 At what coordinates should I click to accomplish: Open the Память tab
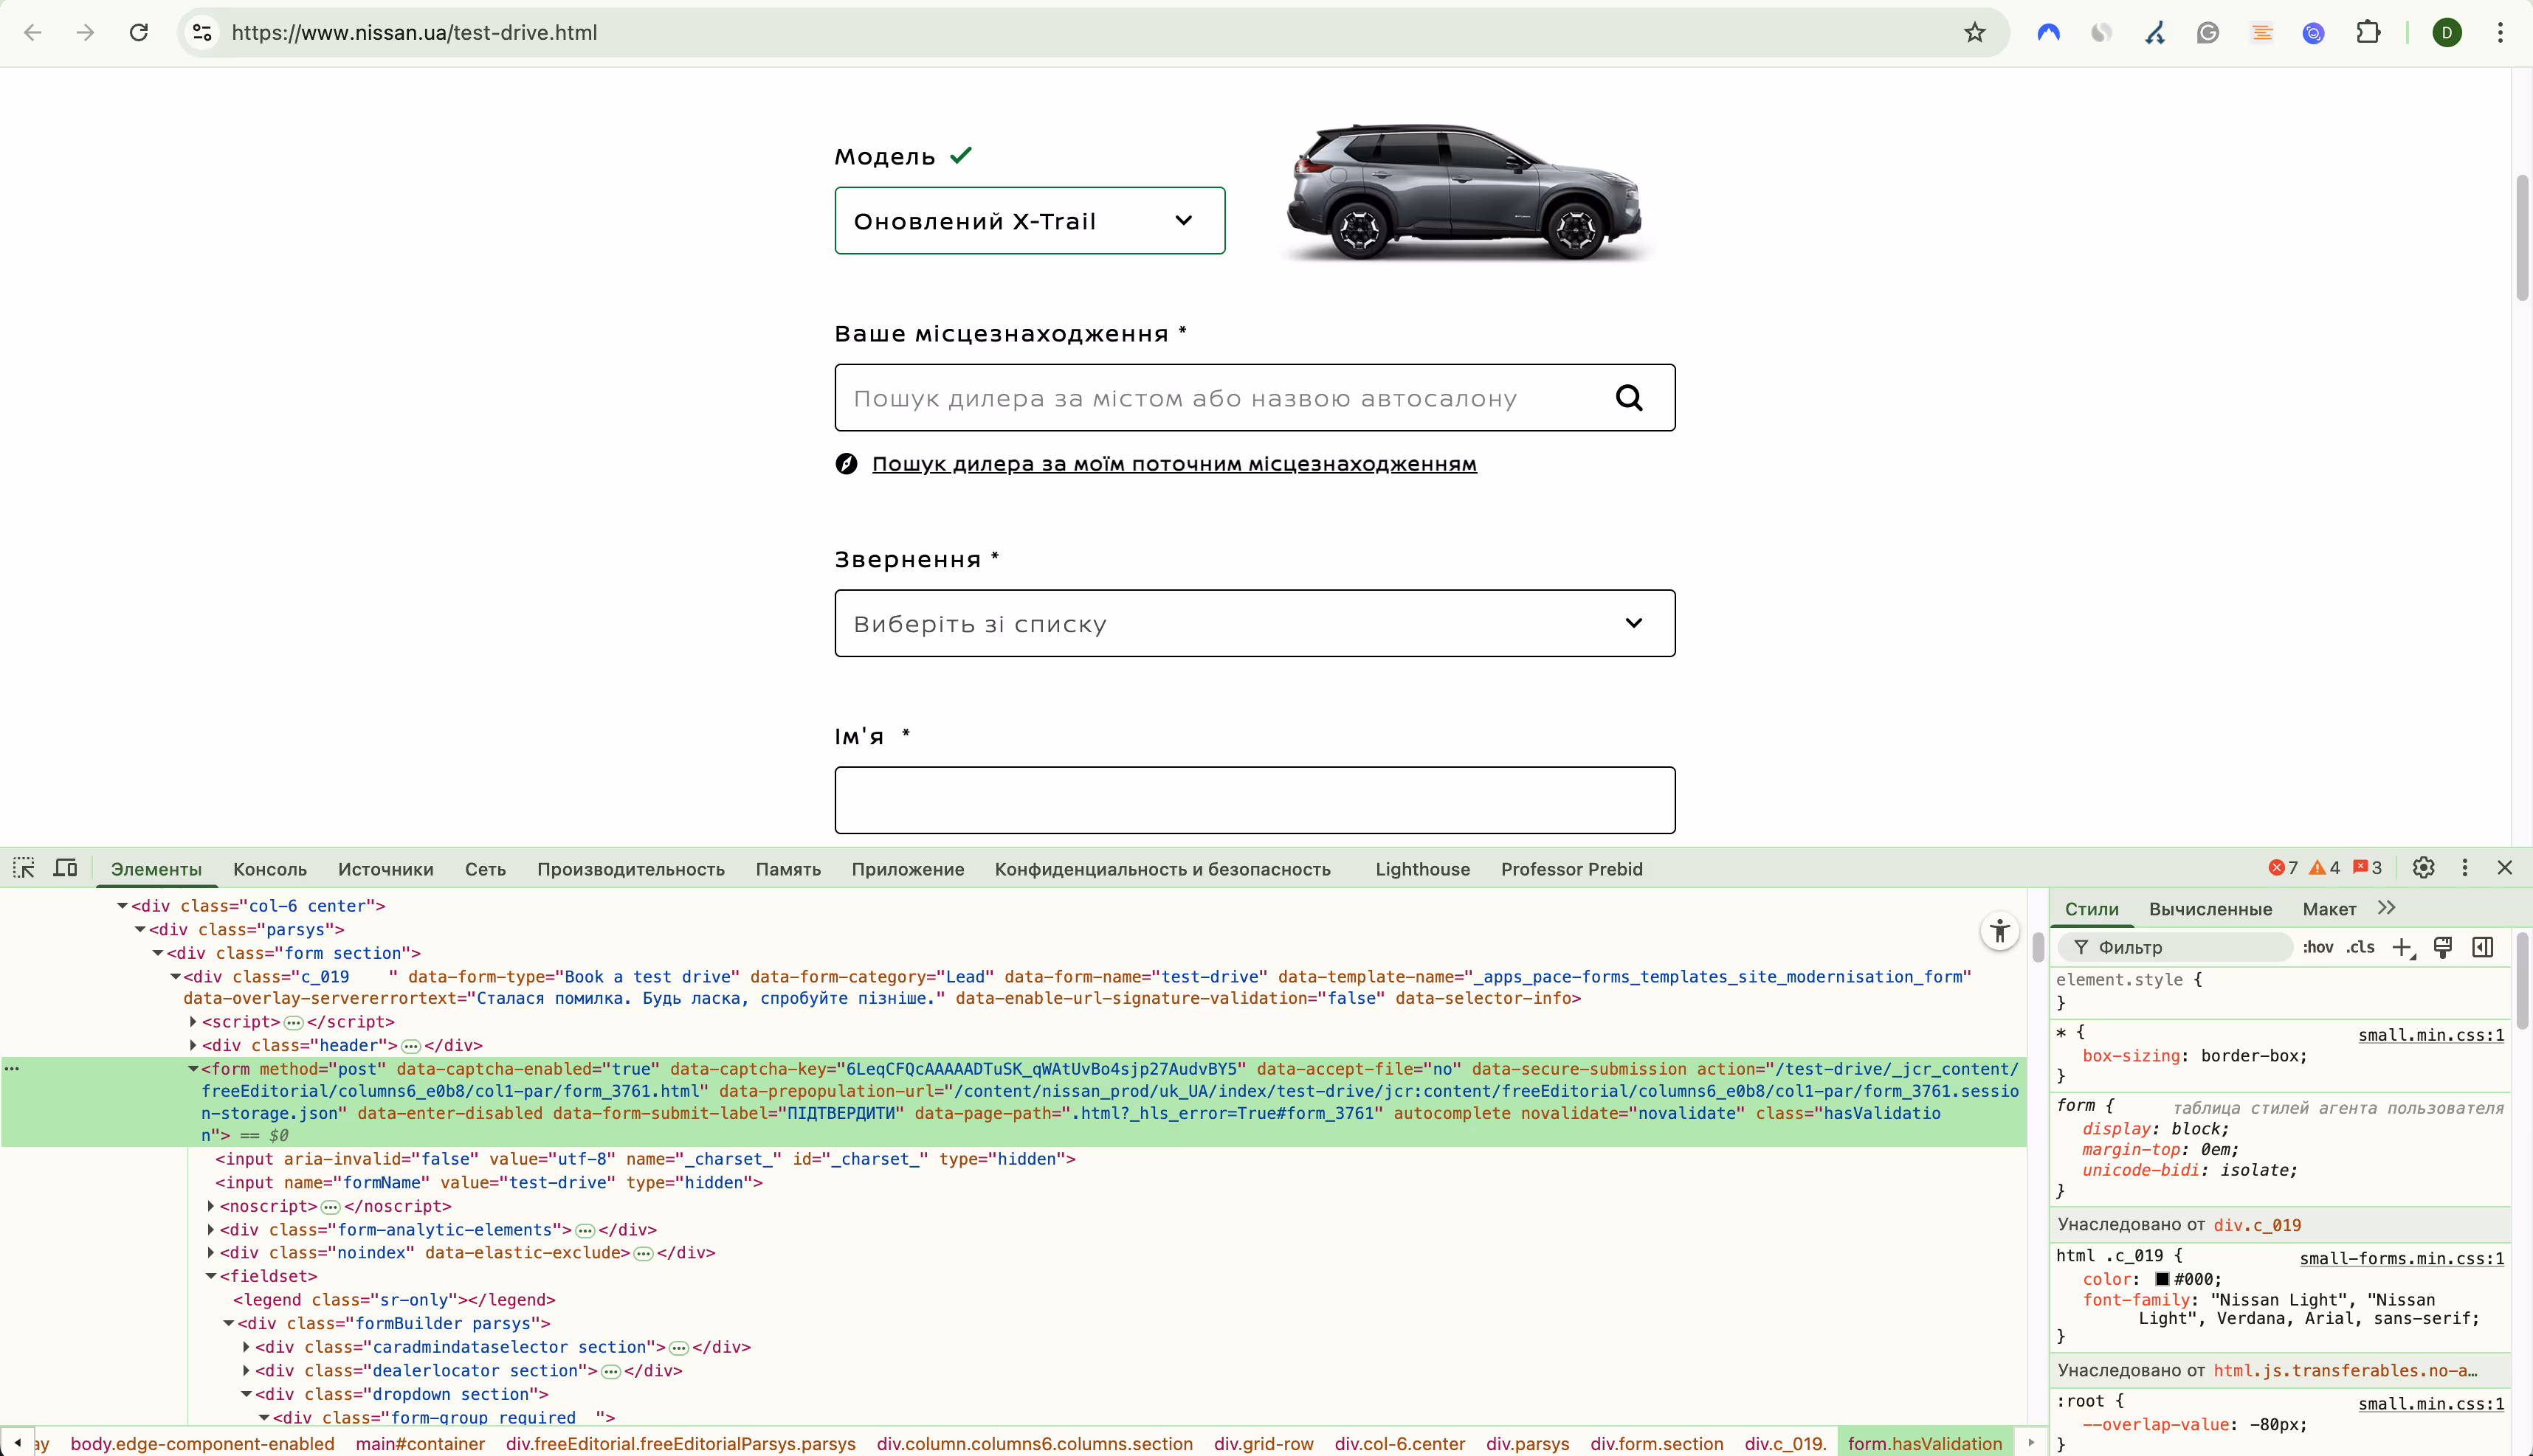coord(788,869)
